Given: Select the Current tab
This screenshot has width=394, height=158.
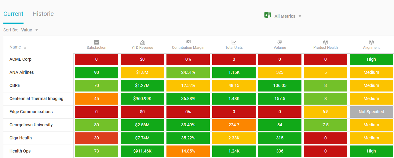Looking at the screenshot, I should pos(13,14).
